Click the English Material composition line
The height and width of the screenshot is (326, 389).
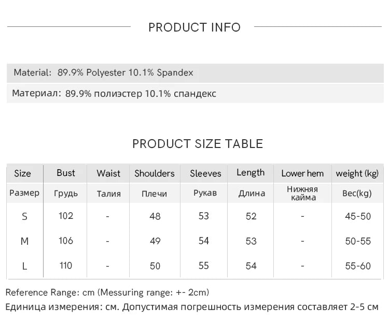103,72
